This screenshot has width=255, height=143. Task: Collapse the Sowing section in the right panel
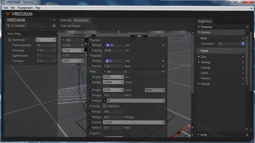click(x=199, y=62)
